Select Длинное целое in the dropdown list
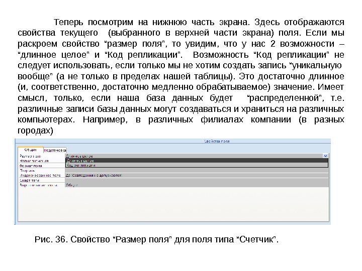This screenshot has height=271, width=362. [x=197, y=161]
